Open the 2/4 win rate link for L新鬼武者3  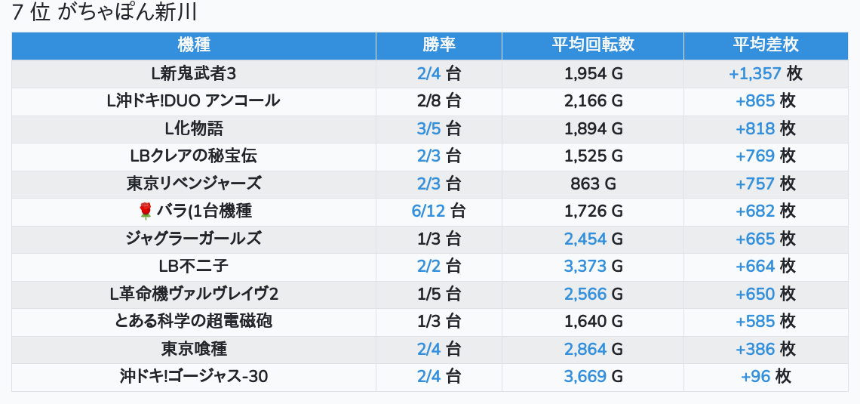(x=428, y=73)
